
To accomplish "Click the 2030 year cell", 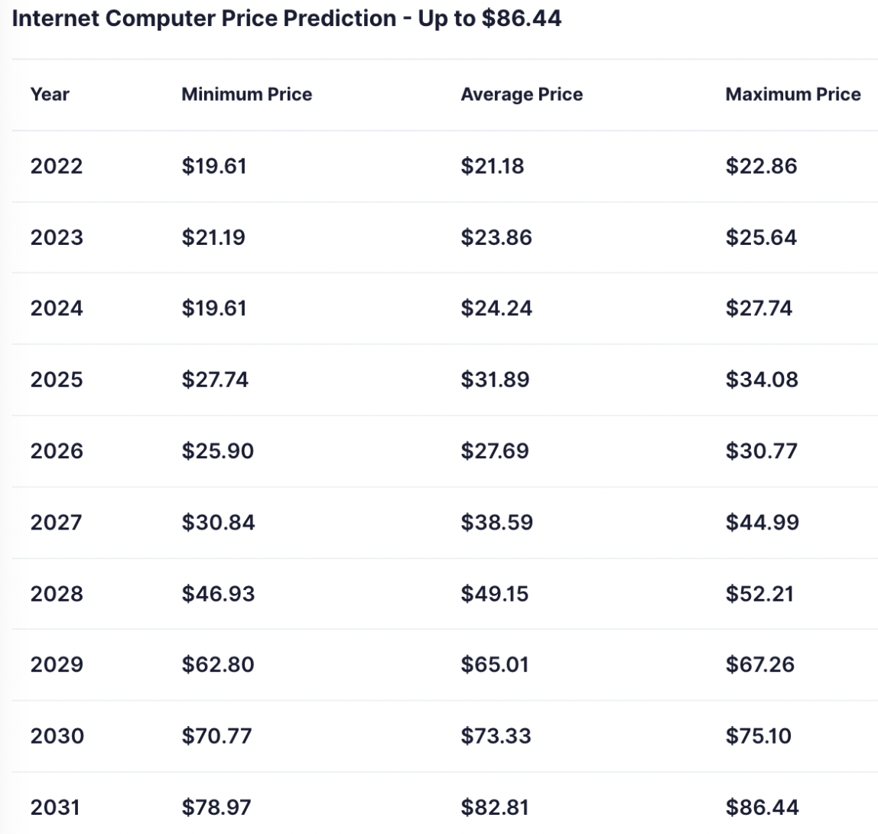I will [57, 736].
